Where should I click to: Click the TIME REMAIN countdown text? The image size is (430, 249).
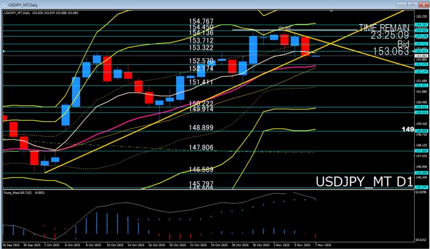pos(383,28)
